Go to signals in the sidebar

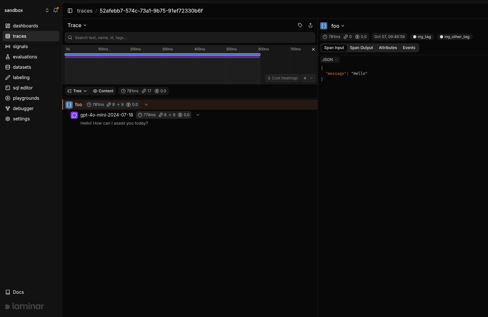point(31,46)
